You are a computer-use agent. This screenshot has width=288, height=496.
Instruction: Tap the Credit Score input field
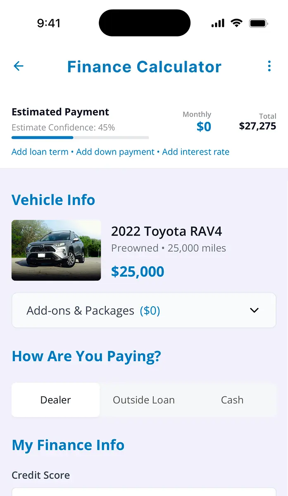pos(144,492)
